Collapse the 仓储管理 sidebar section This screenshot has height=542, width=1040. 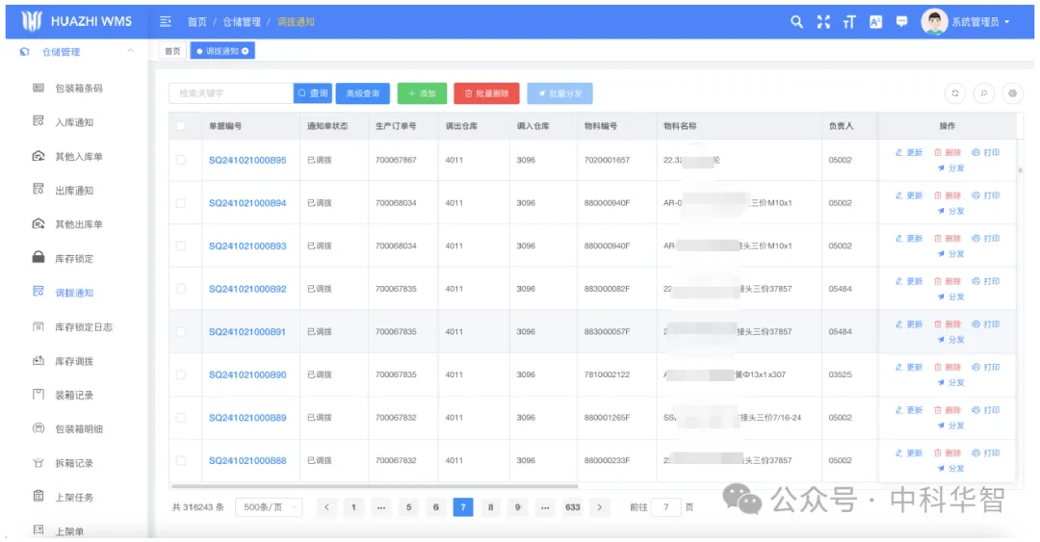129,52
